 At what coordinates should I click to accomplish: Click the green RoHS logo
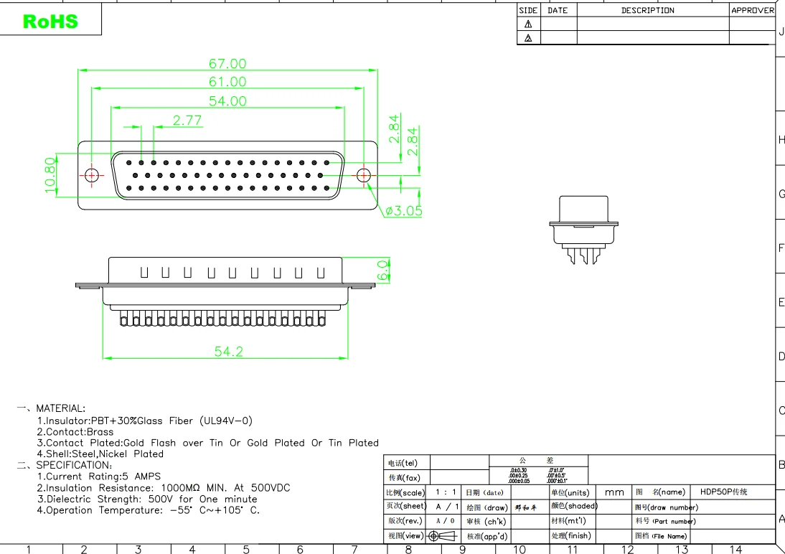point(50,22)
